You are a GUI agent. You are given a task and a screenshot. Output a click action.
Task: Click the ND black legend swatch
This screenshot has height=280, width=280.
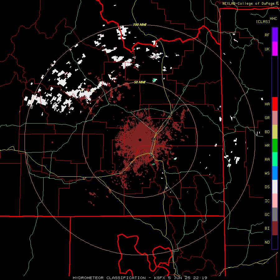click(x=275, y=242)
